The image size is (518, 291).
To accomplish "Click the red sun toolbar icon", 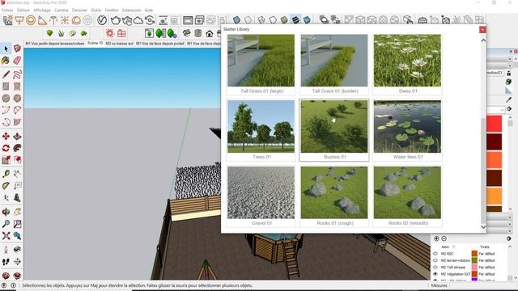I will click(x=110, y=33).
